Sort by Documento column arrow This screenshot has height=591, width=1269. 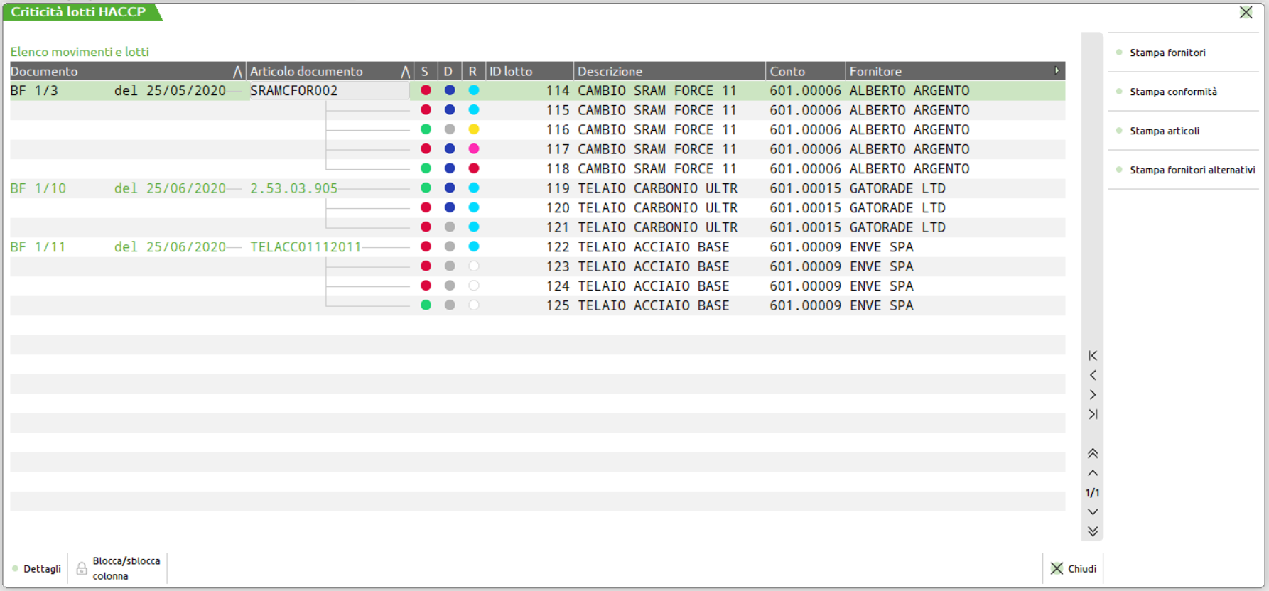coord(237,72)
